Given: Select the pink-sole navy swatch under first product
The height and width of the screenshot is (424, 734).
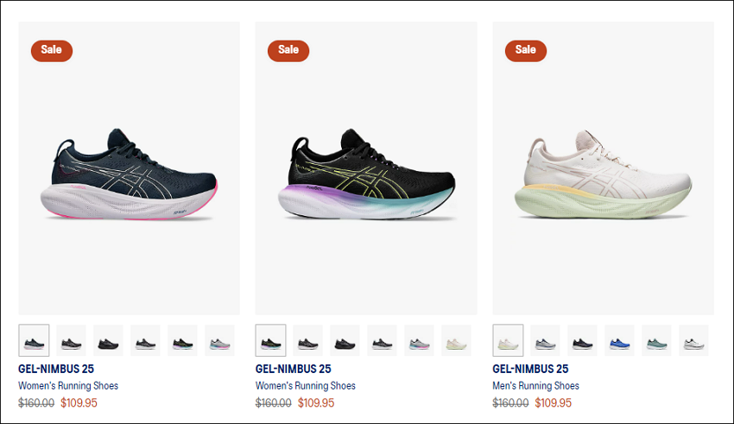Looking at the screenshot, I should tap(34, 340).
